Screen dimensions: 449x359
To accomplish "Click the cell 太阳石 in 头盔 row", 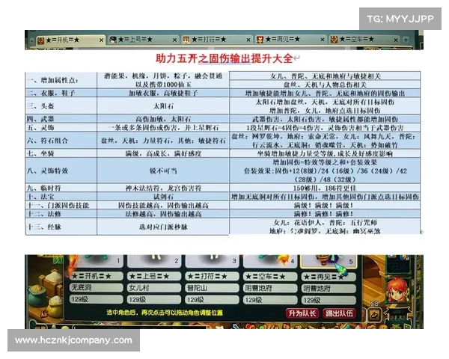I will [163, 106].
